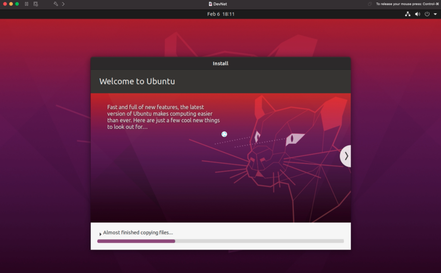Click the installation progress bar
Viewport: 441px width, 273px height.
click(x=220, y=241)
